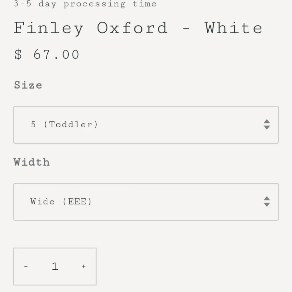Select the current width option Wide (EEE)

tap(61, 201)
